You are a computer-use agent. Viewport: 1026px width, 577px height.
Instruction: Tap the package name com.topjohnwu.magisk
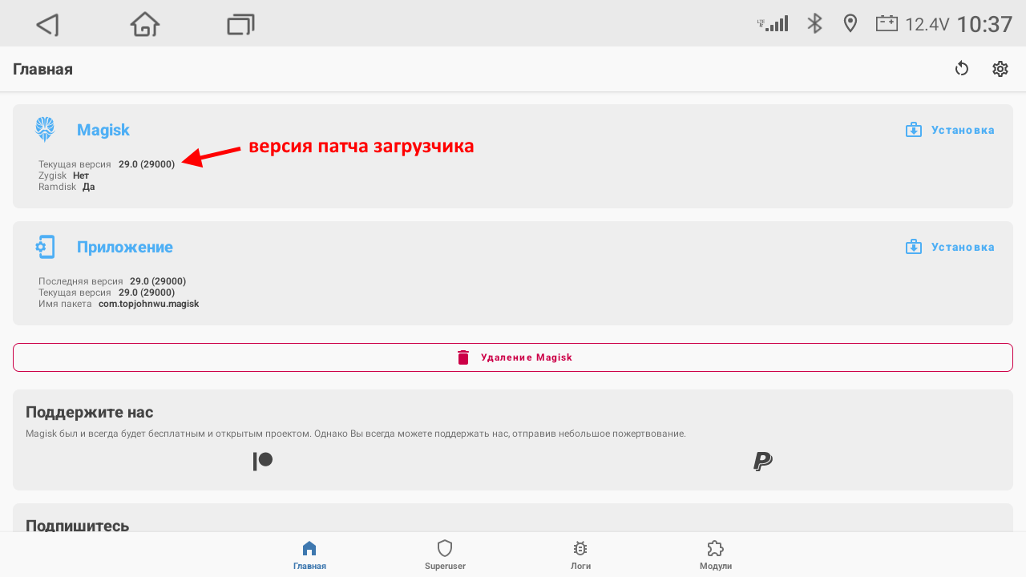click(148, 304)
